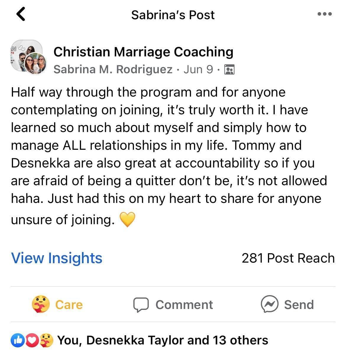
Task: Open the three-dot more options menu
Action: (x=324, y=14)
